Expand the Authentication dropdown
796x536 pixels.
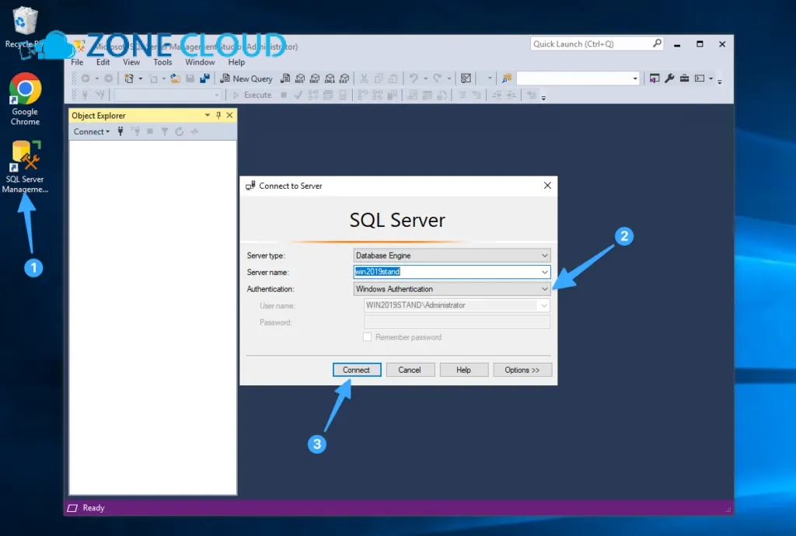click(544, 288)
